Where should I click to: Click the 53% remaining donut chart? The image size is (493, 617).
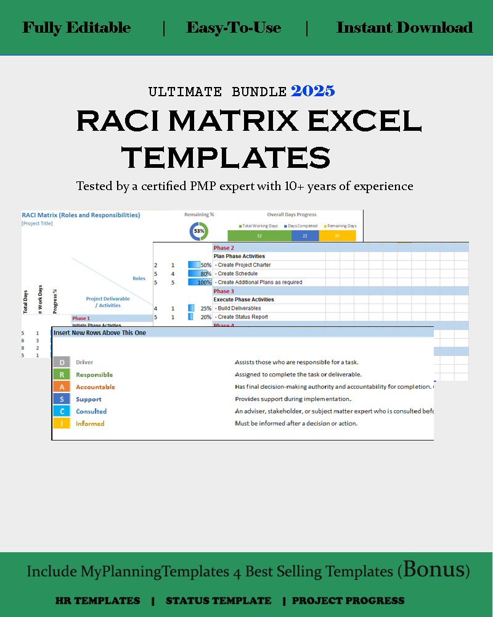pyautogui.click(x=199, y=231)
